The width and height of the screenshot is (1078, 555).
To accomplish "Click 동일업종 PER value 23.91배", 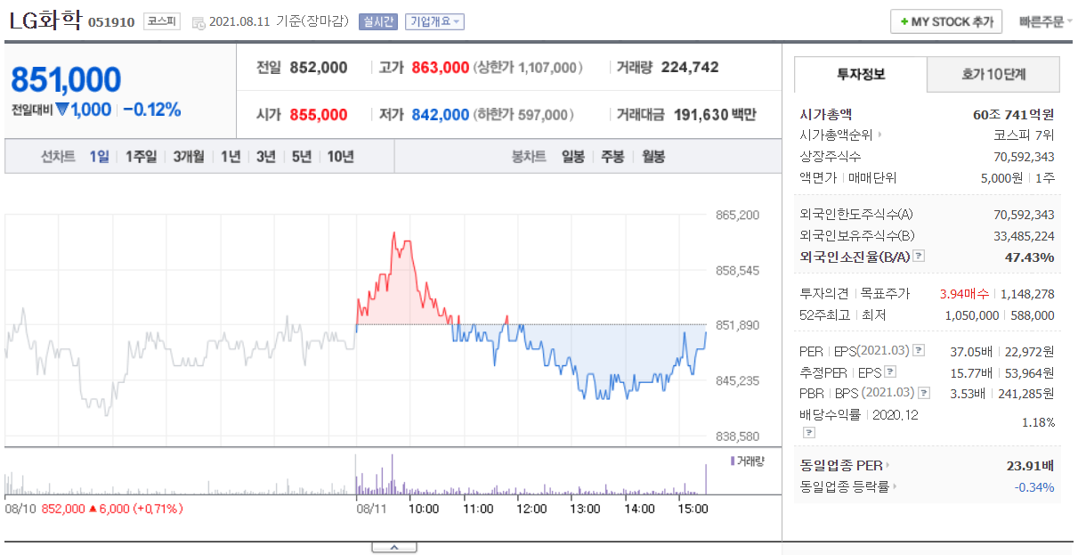I will pyautogui.click(x=1031, y=465).
